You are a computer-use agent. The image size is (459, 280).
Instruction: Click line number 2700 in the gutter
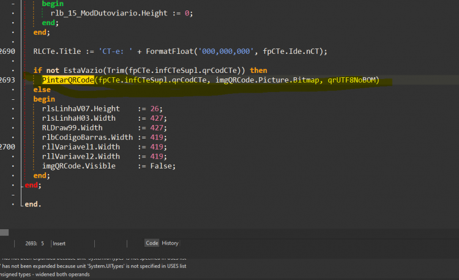[x=7, y=147]
